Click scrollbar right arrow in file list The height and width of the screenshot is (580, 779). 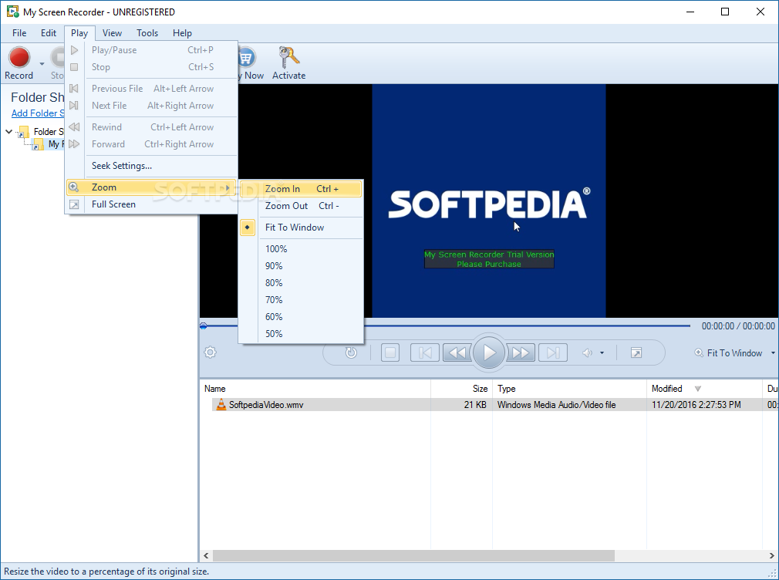[771, 555]
